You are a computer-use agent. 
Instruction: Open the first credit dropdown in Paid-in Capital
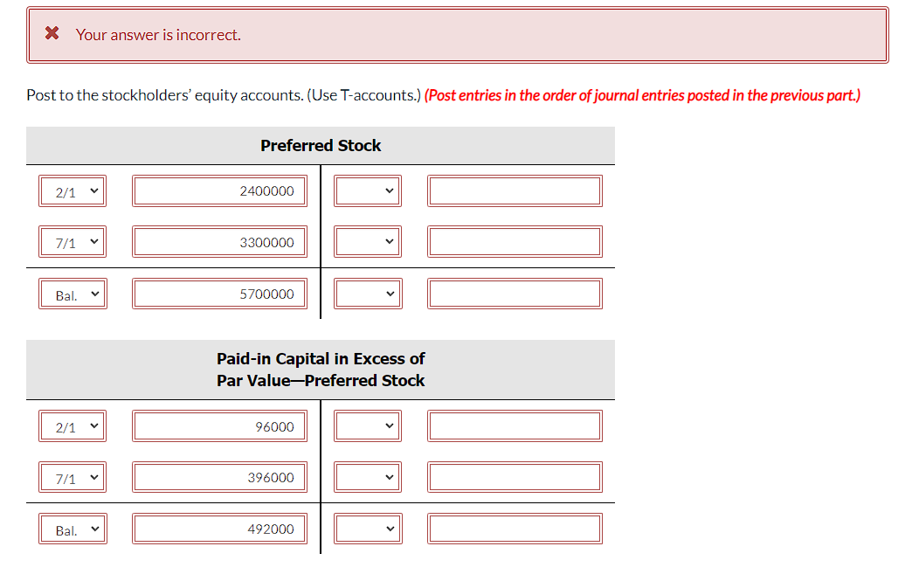368,425
